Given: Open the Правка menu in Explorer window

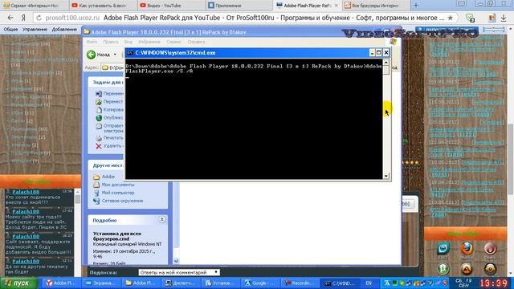Looking at the screenshot, I should click(111, 42).
